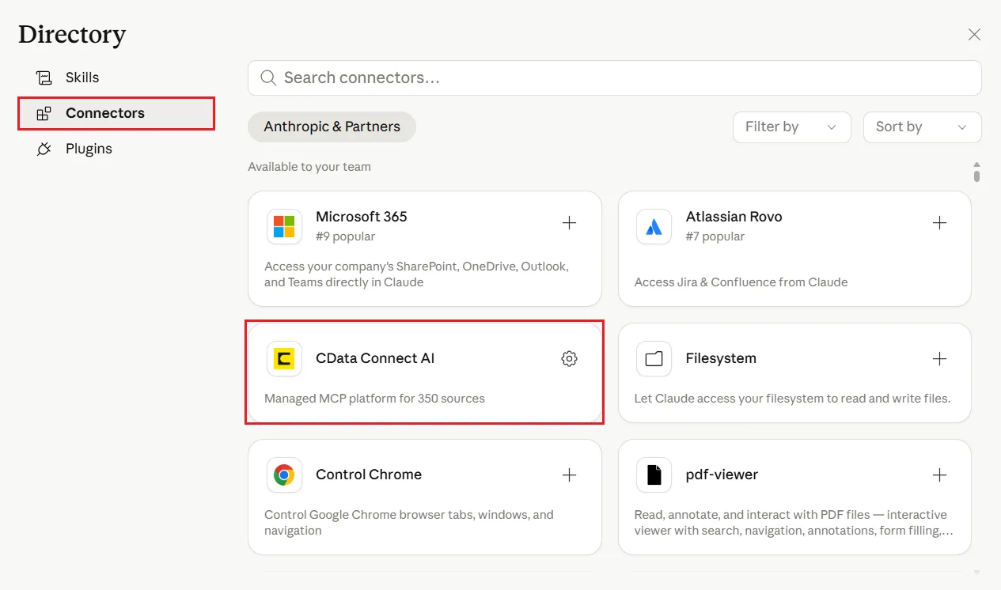Click the Control Chrome description text
The width and height of the screenshot is (1001, 590).
(409, 523)
